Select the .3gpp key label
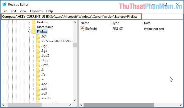The image size is (184, 108). coord(45,60)
